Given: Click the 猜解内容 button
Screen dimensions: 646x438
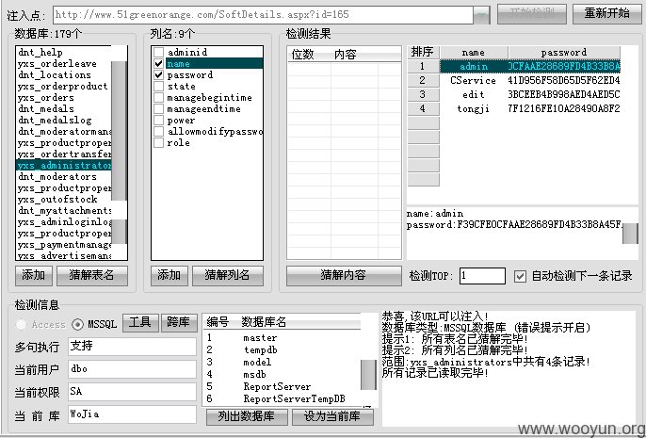Looking at the screenshot, I should click(x=344, y=275).
